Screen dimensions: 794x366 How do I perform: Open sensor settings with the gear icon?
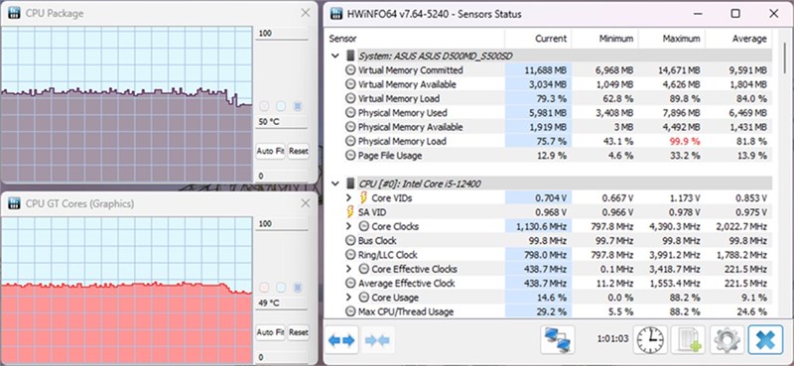pyautogui.click(x=728, y=340)
